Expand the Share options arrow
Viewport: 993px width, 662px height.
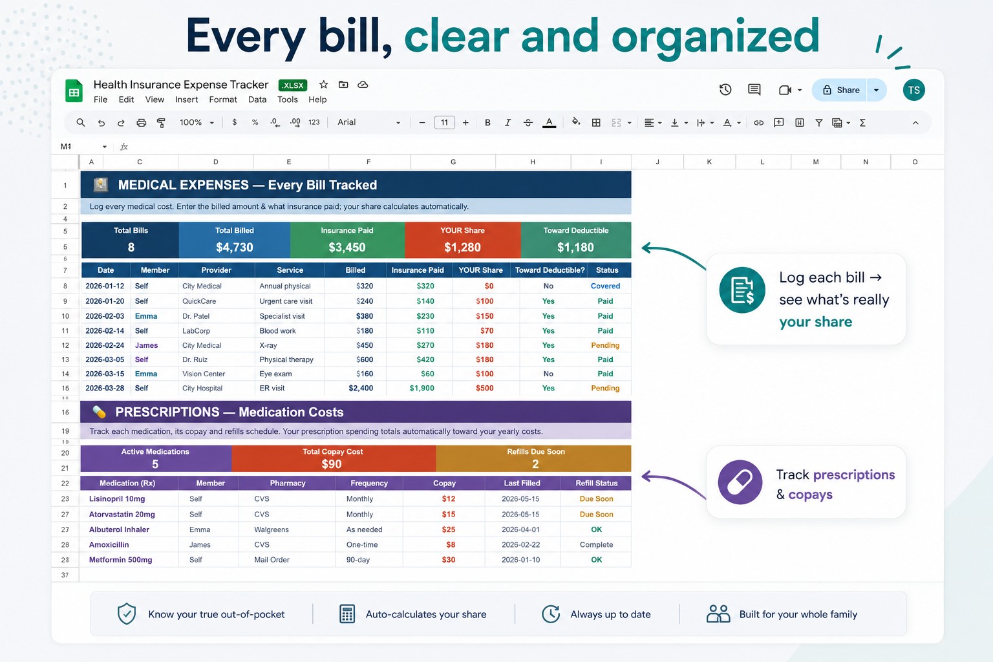(x=877, y=90)
